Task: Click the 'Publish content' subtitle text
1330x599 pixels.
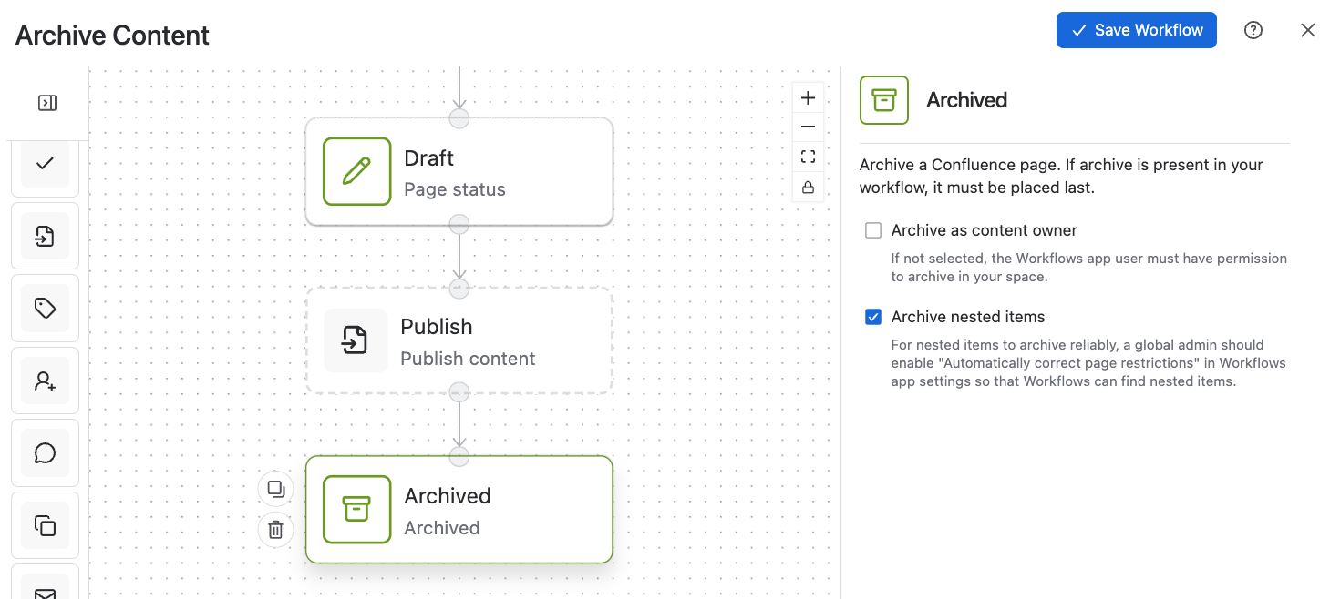Action: click(x=468, y=359)
